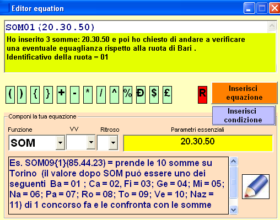Insert a closing curly brace
Image resolution: width=280 pixels, height=220 pixels.
pos(48,95)
